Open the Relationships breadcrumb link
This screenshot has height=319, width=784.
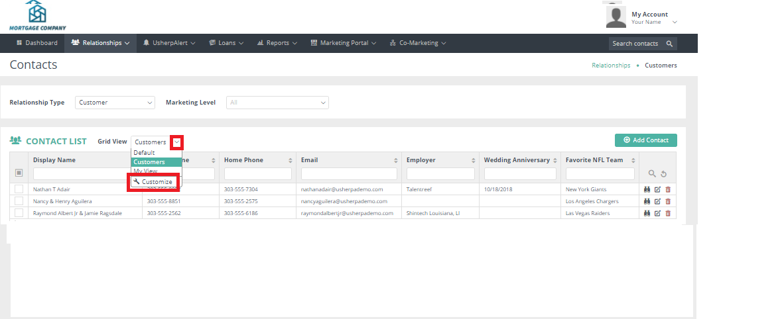[x=610, y=66]
